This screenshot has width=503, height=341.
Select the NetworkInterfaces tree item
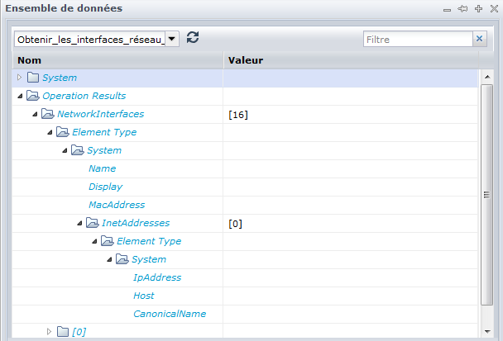(100, 114)
